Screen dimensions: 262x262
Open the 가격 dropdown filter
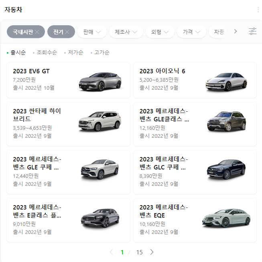191,32
